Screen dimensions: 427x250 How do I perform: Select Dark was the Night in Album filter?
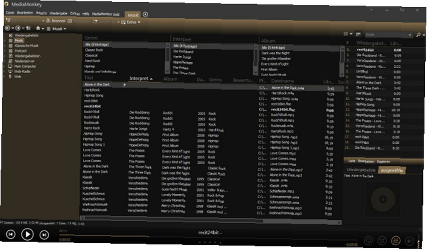[x=275, y=53]
